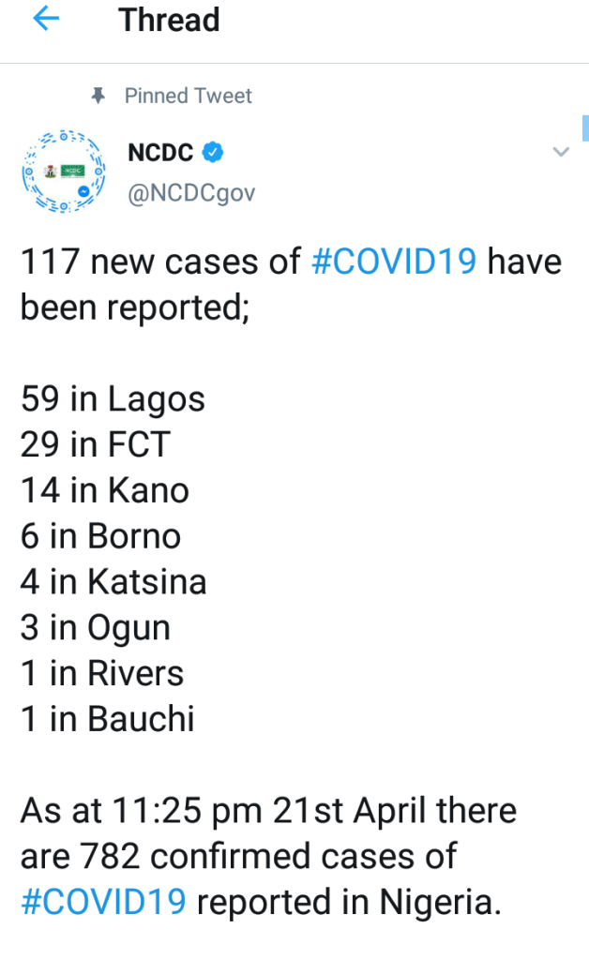589x959 pixels.
Task: Open the #COVID19 hashtag before 'reported in Nigeria'
Action: 104,901
